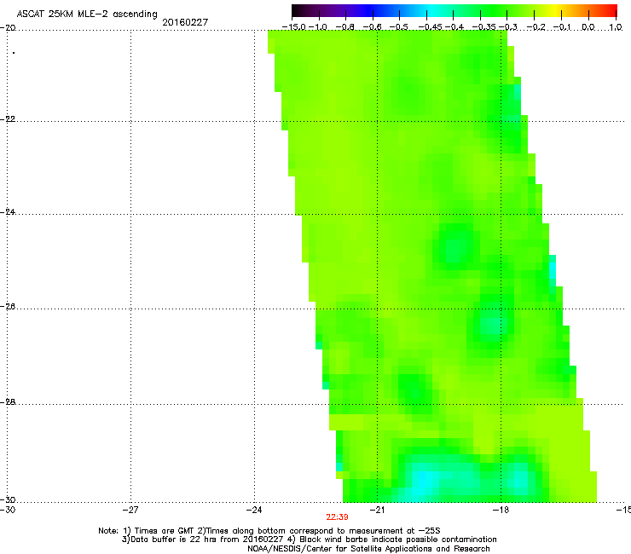The image size is (631, 554).
Task: Select the "-24" longitude label on bottom axis
Action: pos(254,511)
